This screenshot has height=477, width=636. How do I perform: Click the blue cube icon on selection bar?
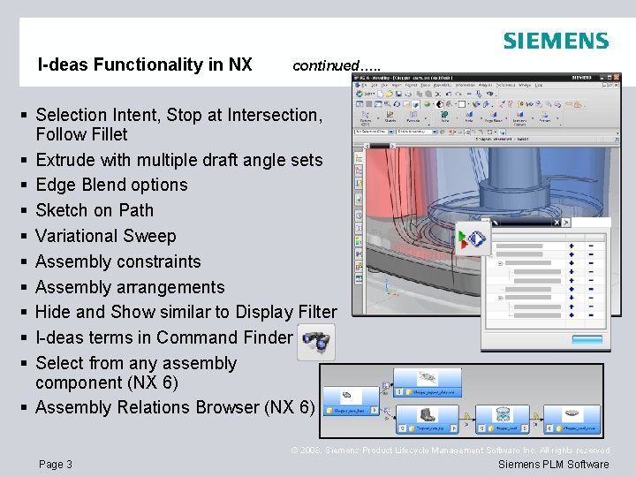[x=502, y=132]
